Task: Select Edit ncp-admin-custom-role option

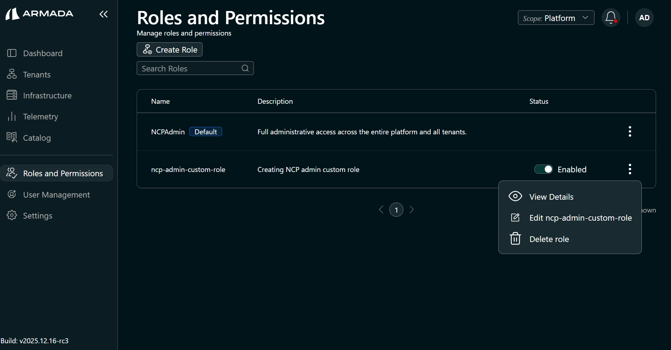Action: tap(580, 218)
